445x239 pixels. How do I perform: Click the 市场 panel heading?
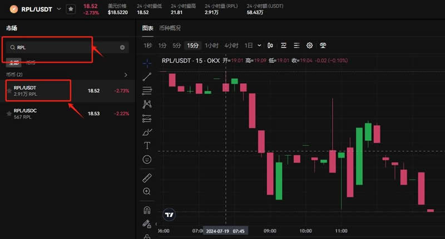(x=12, y=28)
